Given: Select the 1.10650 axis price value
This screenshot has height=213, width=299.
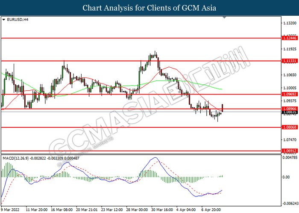Looking at the screenshot, I should click(290, 75).
